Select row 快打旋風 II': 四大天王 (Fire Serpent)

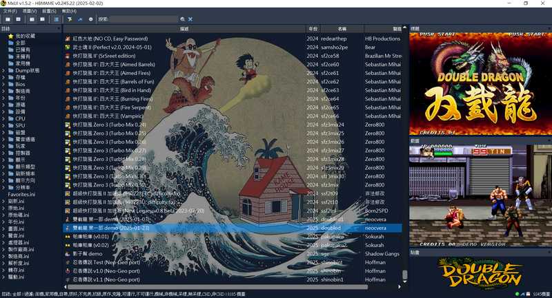233,107
